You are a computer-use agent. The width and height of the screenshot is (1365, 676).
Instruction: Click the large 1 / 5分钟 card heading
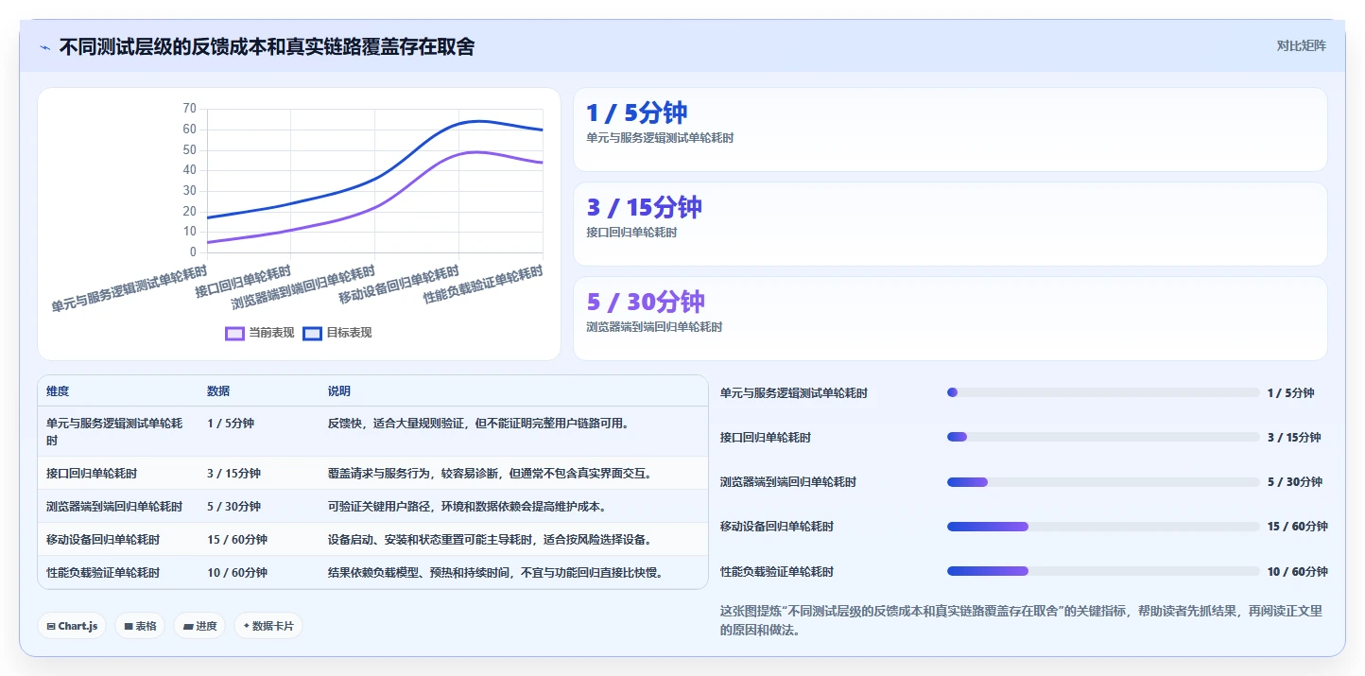[636, 113]
